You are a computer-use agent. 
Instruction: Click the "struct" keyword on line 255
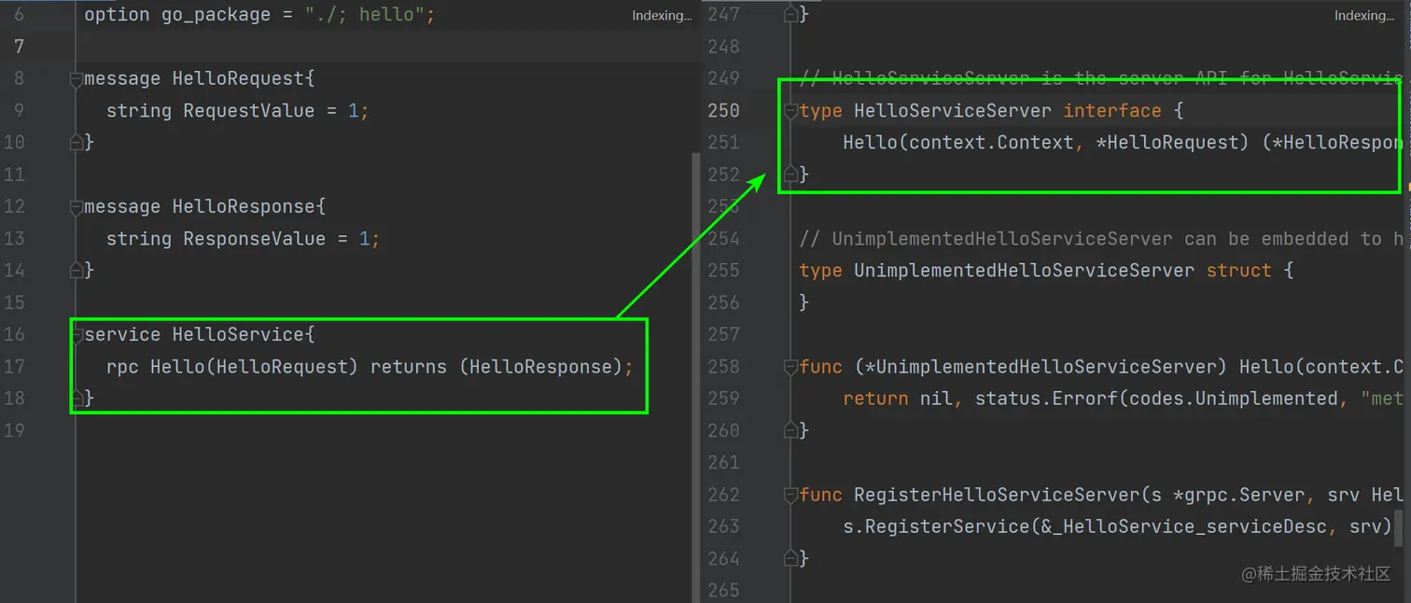tap(1238, 271)
